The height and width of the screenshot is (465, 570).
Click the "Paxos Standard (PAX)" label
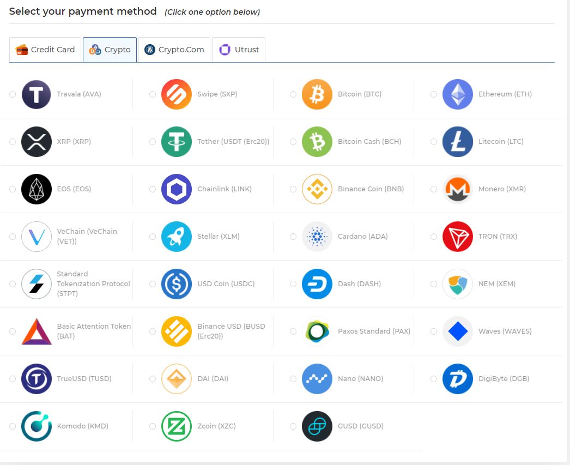coord(374,331)
